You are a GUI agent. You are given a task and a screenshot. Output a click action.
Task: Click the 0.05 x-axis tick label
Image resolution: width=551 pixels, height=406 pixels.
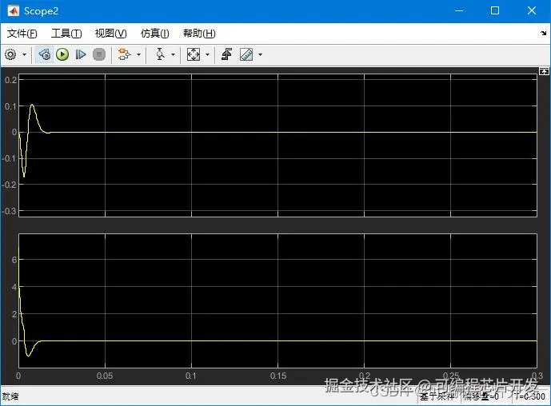[x=105, y=376]
